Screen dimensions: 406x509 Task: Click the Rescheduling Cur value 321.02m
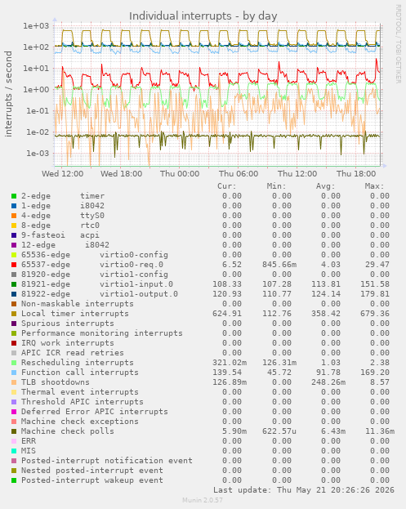coord(230,363)
